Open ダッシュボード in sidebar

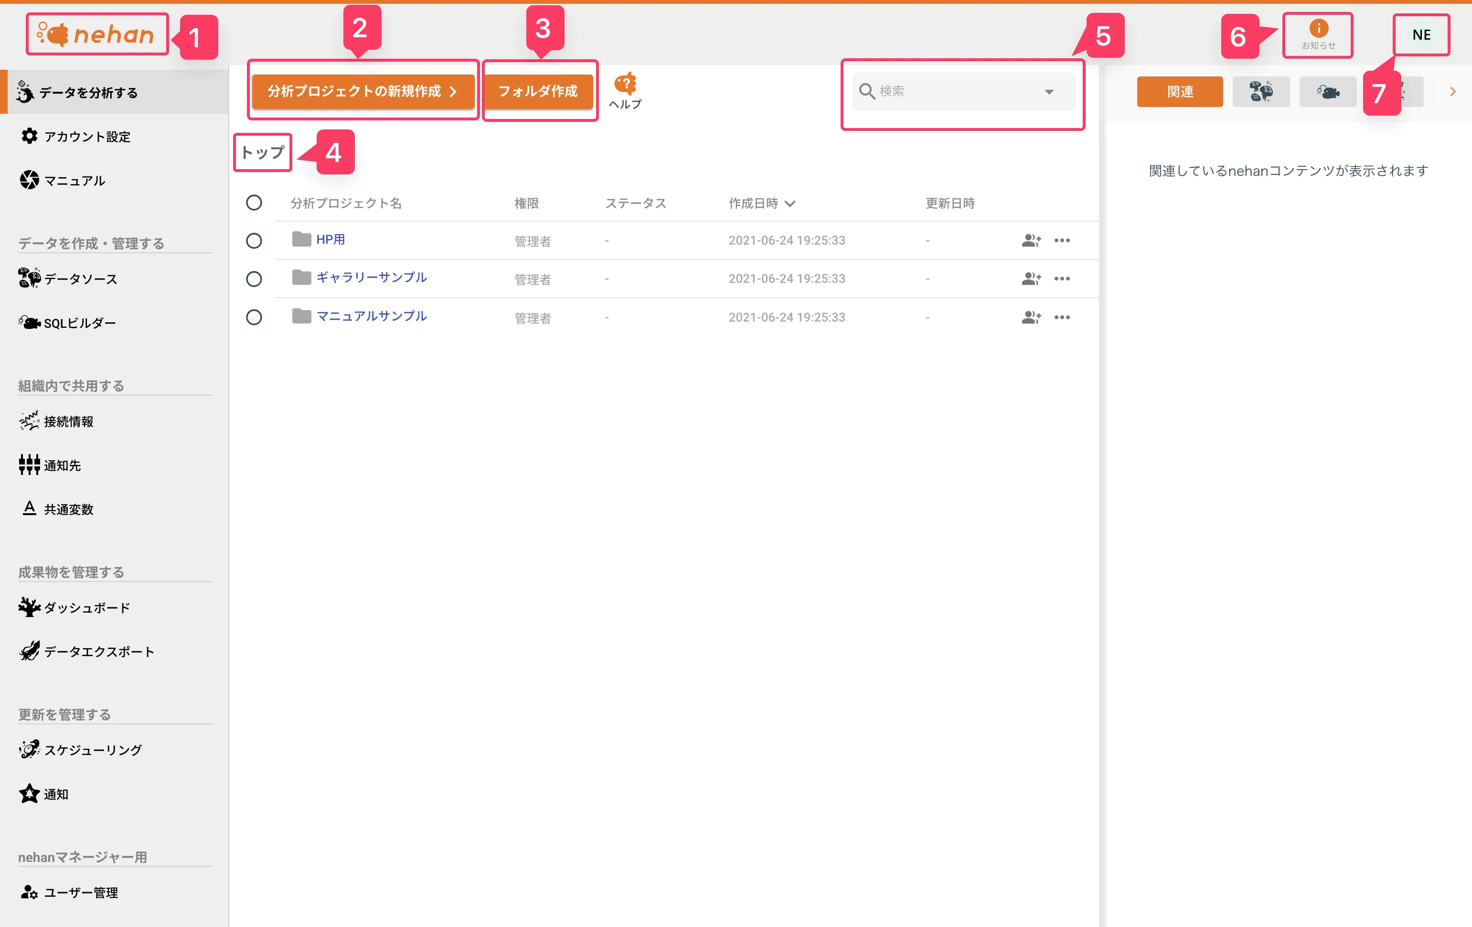pyautogui.click(x=114, y=607)
